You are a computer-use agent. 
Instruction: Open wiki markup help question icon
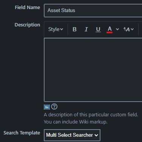point(54,107)
